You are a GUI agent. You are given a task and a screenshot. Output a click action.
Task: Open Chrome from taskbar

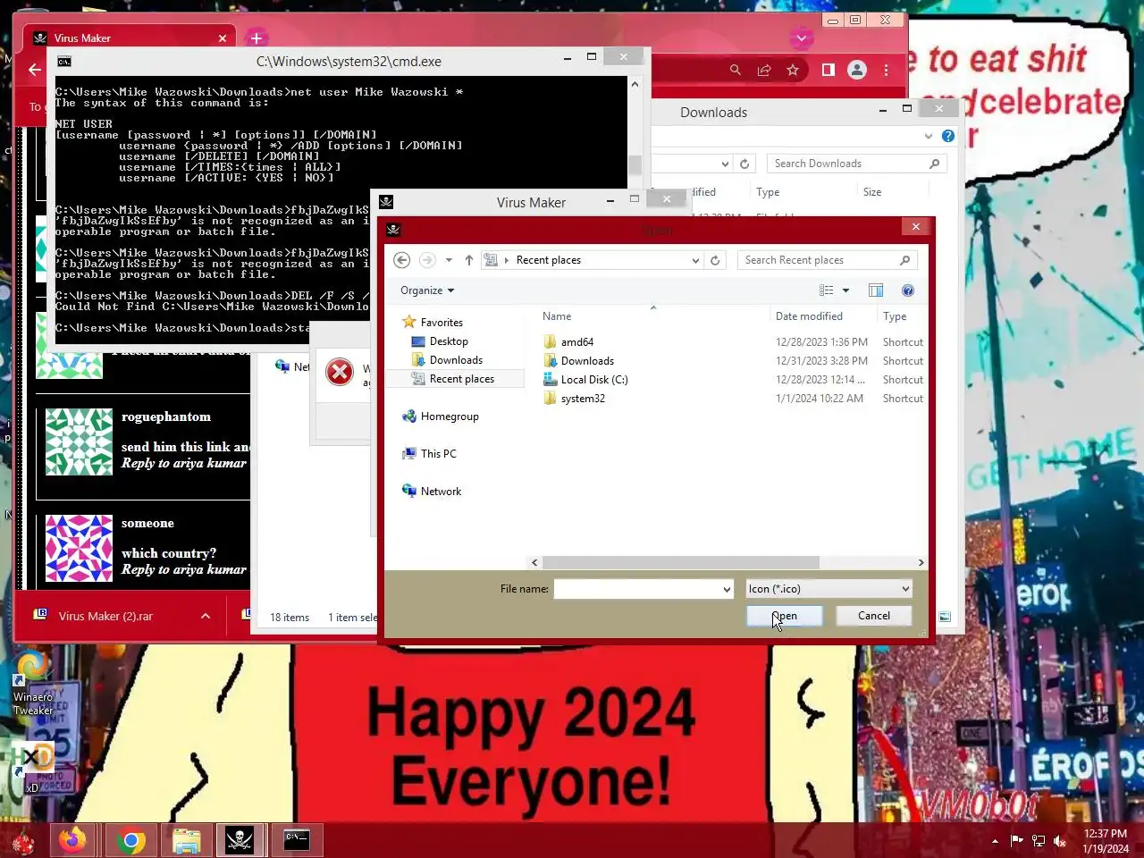pyautogui.click(x=131, y=840)
